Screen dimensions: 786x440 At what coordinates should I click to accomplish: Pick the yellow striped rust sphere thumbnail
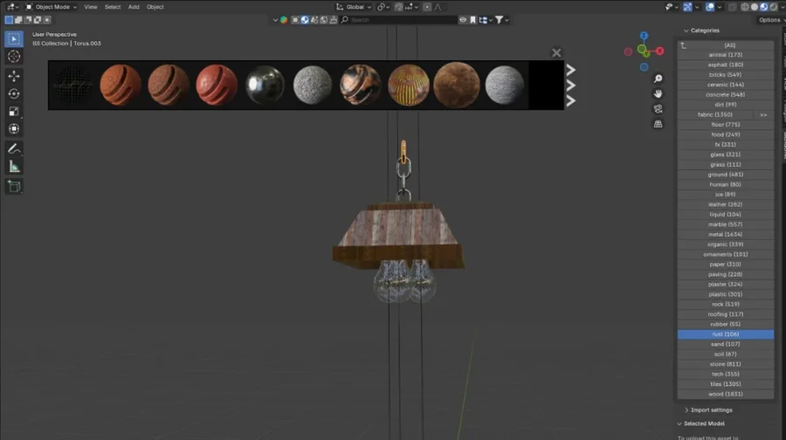point(409,85)
